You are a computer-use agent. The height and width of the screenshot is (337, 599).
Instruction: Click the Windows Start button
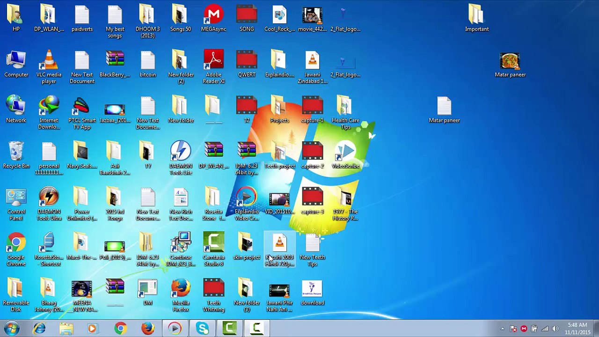[x=11, y=329]
